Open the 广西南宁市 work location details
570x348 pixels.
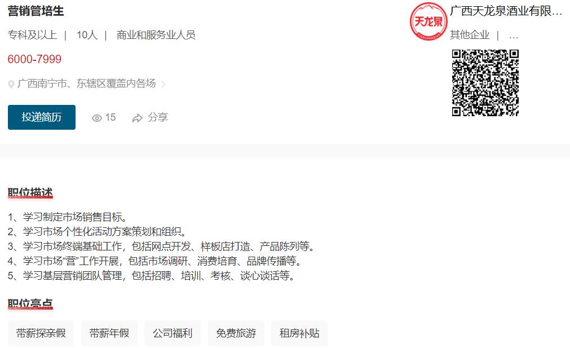86,83
